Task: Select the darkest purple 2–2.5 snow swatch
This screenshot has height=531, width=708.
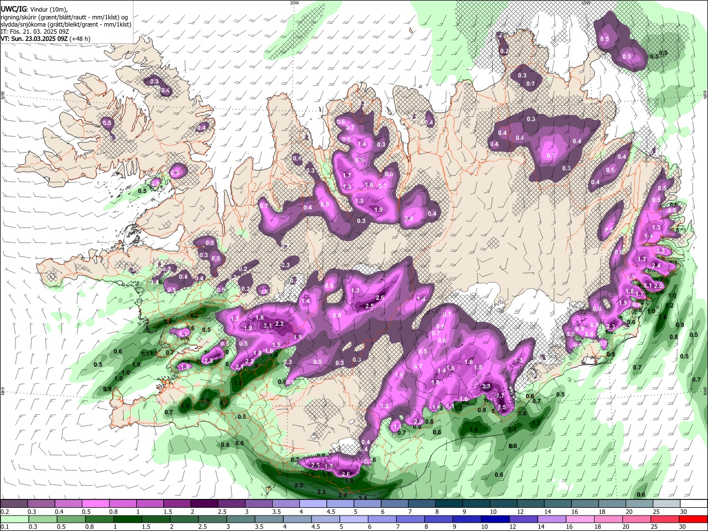Action: coord(204,503)
